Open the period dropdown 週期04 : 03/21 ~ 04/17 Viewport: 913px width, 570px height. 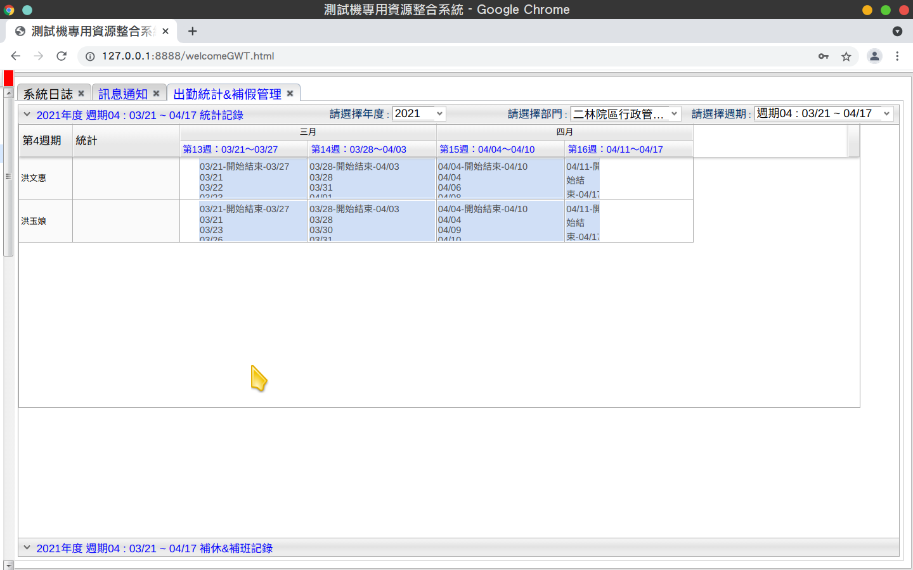pyautogui.click(x=824, y=114)
